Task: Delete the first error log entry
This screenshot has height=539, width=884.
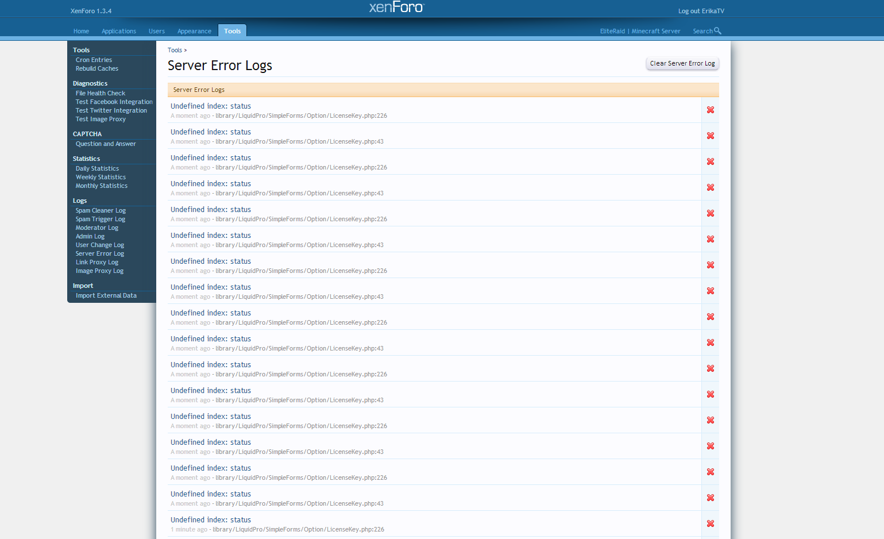Action: tap(710, 110)
